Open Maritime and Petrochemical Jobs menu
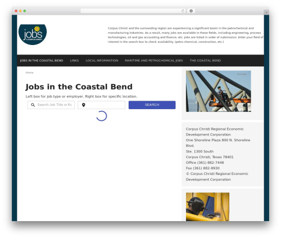 point(154,61)
